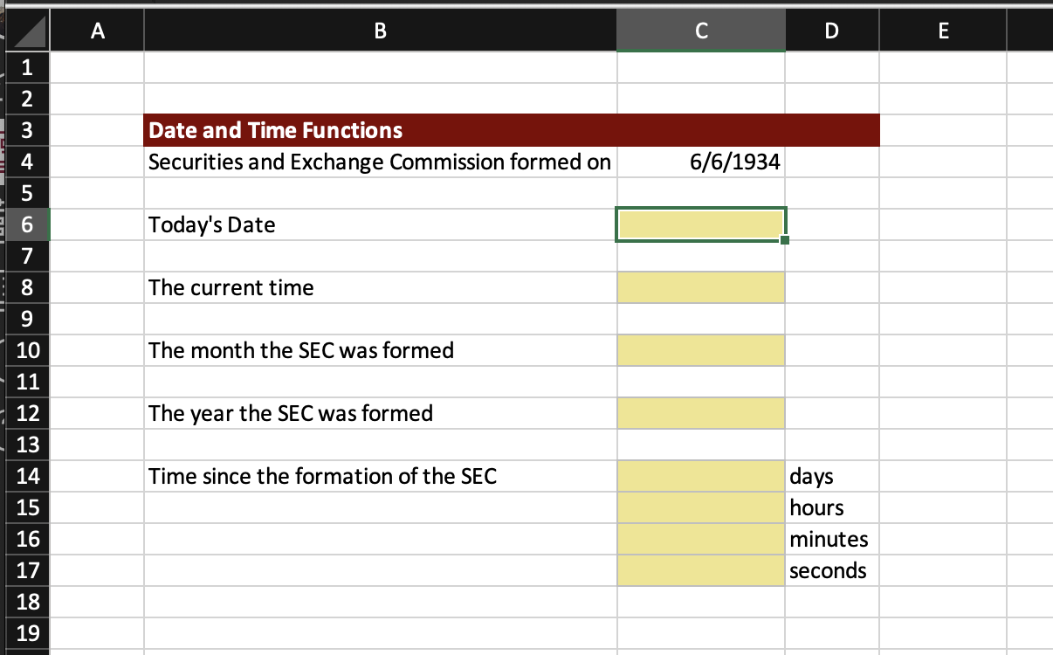Click the cell containing 6/6/1934
The height and width of the screenshot is (655, 1053).
700,162
